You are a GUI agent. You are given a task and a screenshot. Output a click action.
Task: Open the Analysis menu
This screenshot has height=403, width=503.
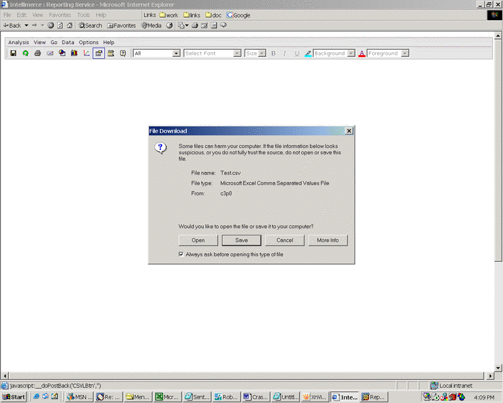pos(19,42)
